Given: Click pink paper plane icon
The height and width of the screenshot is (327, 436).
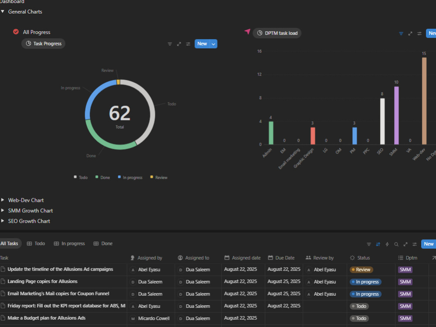Looking at the screenshot, I should click(247, 31).
